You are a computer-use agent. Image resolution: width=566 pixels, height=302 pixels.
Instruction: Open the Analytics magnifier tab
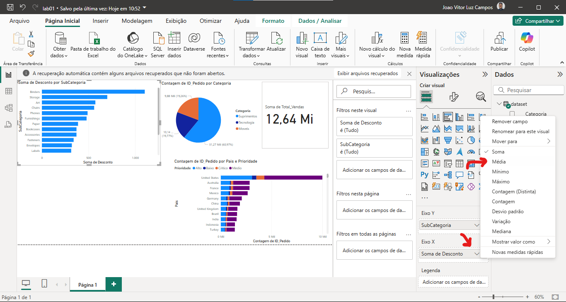[481, 97]
